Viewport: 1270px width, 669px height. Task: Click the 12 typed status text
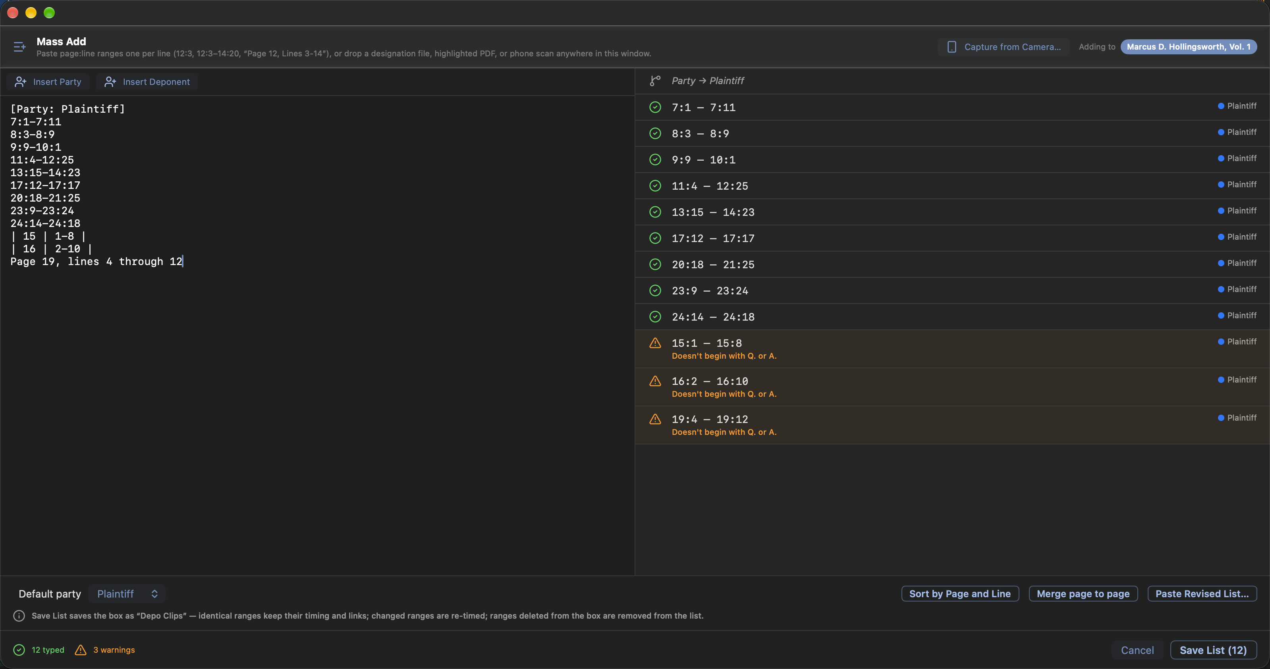(x=48, y=650)
